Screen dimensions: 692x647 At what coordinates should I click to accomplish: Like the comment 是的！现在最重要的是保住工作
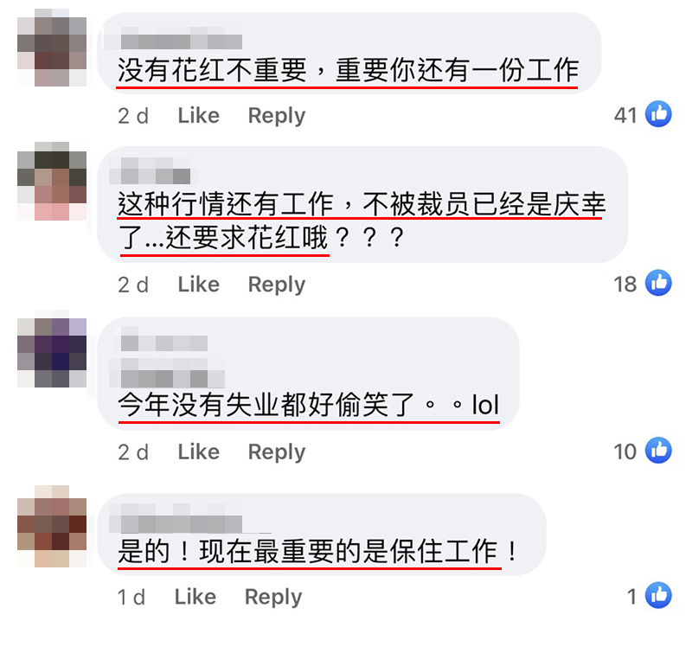195,597
